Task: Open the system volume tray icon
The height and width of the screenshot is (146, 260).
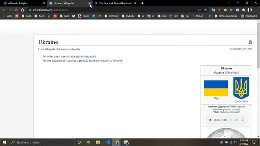Action: click(x=235, y=142)
